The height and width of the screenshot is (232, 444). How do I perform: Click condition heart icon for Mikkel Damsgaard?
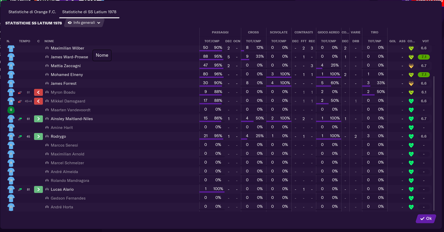click(x=411, y=101)
